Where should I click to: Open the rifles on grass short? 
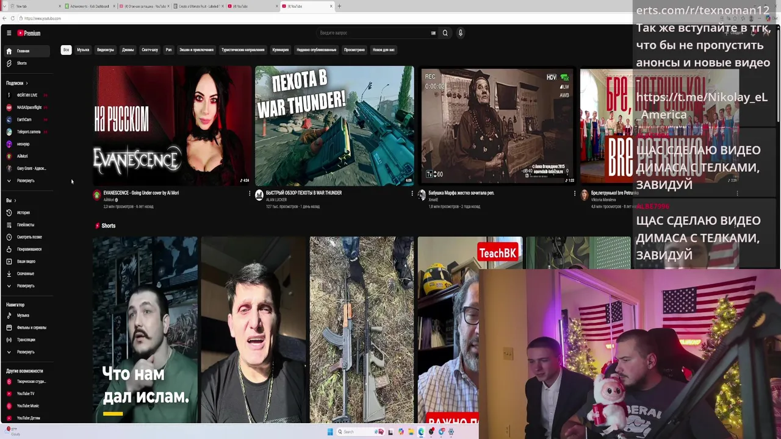click(x=361, y=329)
